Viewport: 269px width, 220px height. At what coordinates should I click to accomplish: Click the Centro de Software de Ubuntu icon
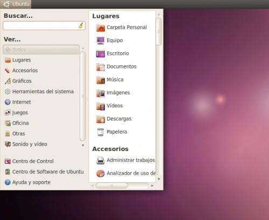[x=8, y=172]
